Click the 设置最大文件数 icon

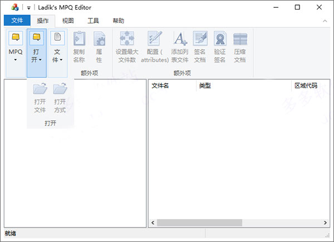[x=127, y=38]
